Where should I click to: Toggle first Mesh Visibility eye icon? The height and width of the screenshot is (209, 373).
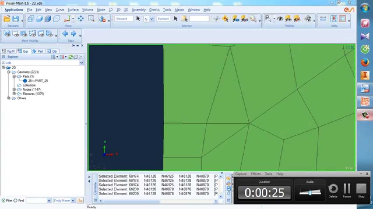click(7, 34)
